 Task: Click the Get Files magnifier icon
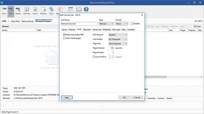(27, 9)
